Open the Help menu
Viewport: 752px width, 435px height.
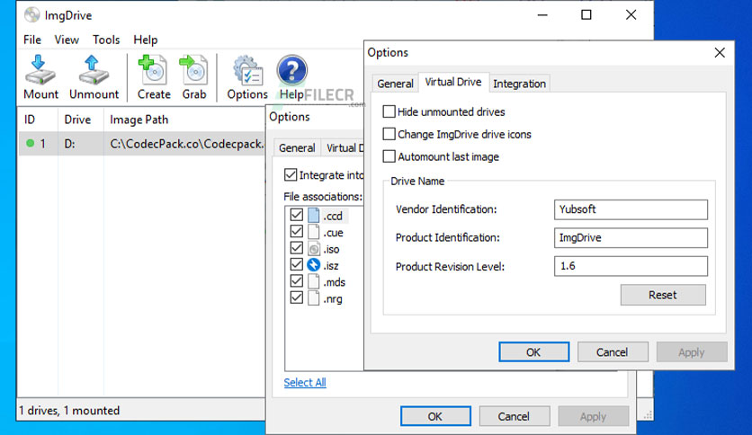(146, 40)
